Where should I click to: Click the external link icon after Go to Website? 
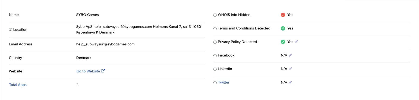pyautogui.click(x=103, y=71)
